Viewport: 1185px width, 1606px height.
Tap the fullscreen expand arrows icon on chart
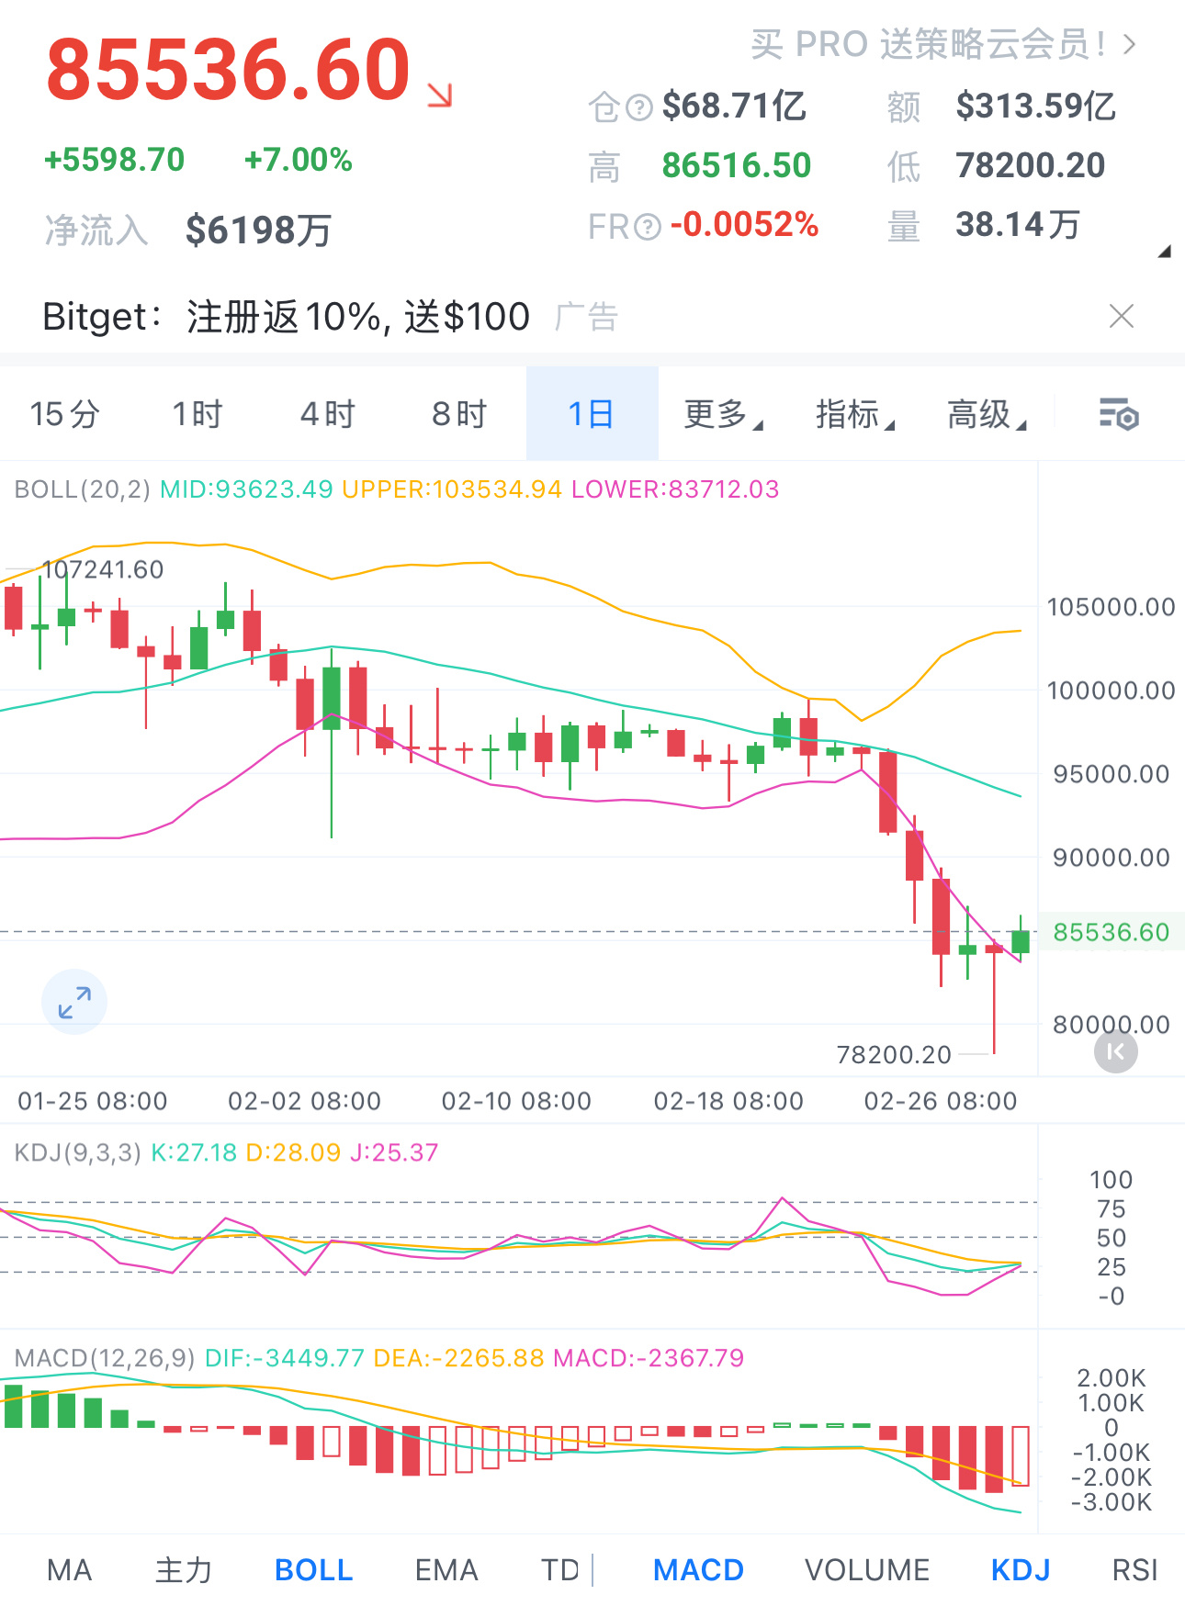click(x=74, y=1002)
